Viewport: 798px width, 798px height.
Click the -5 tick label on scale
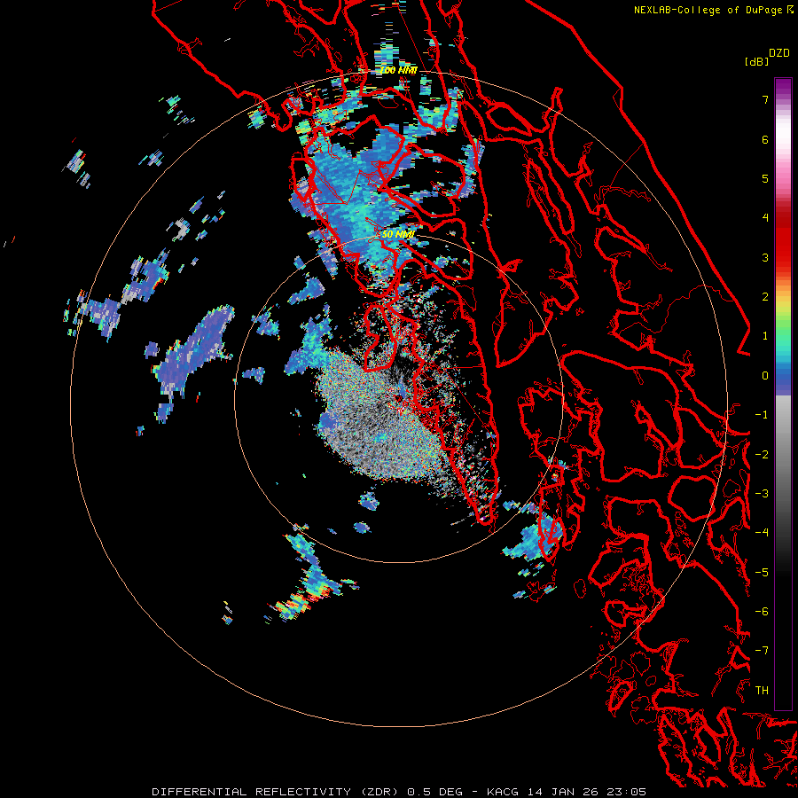point(762,572)
